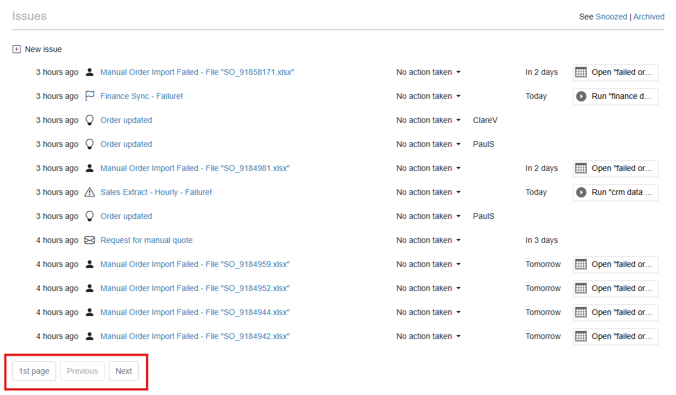Viewport: 676px width, 395px height.
Task: Click person icon beside SO_9184959.xlsx issue
Action: click(x=90, y=264)
